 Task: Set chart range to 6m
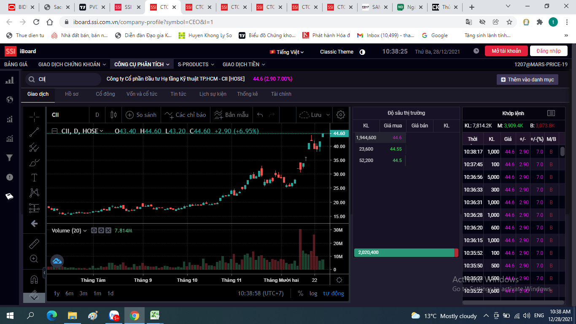coord(69,293)
